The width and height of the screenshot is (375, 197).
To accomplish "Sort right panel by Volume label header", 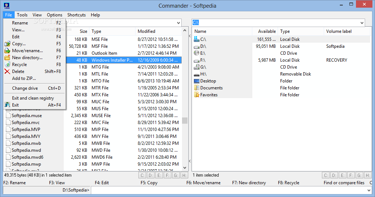I will [347, 31].
